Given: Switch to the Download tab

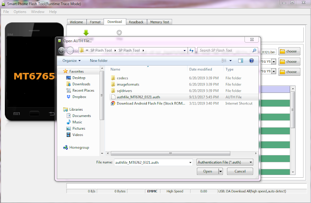Looking at the screenshot, I should tap(115, 21).
